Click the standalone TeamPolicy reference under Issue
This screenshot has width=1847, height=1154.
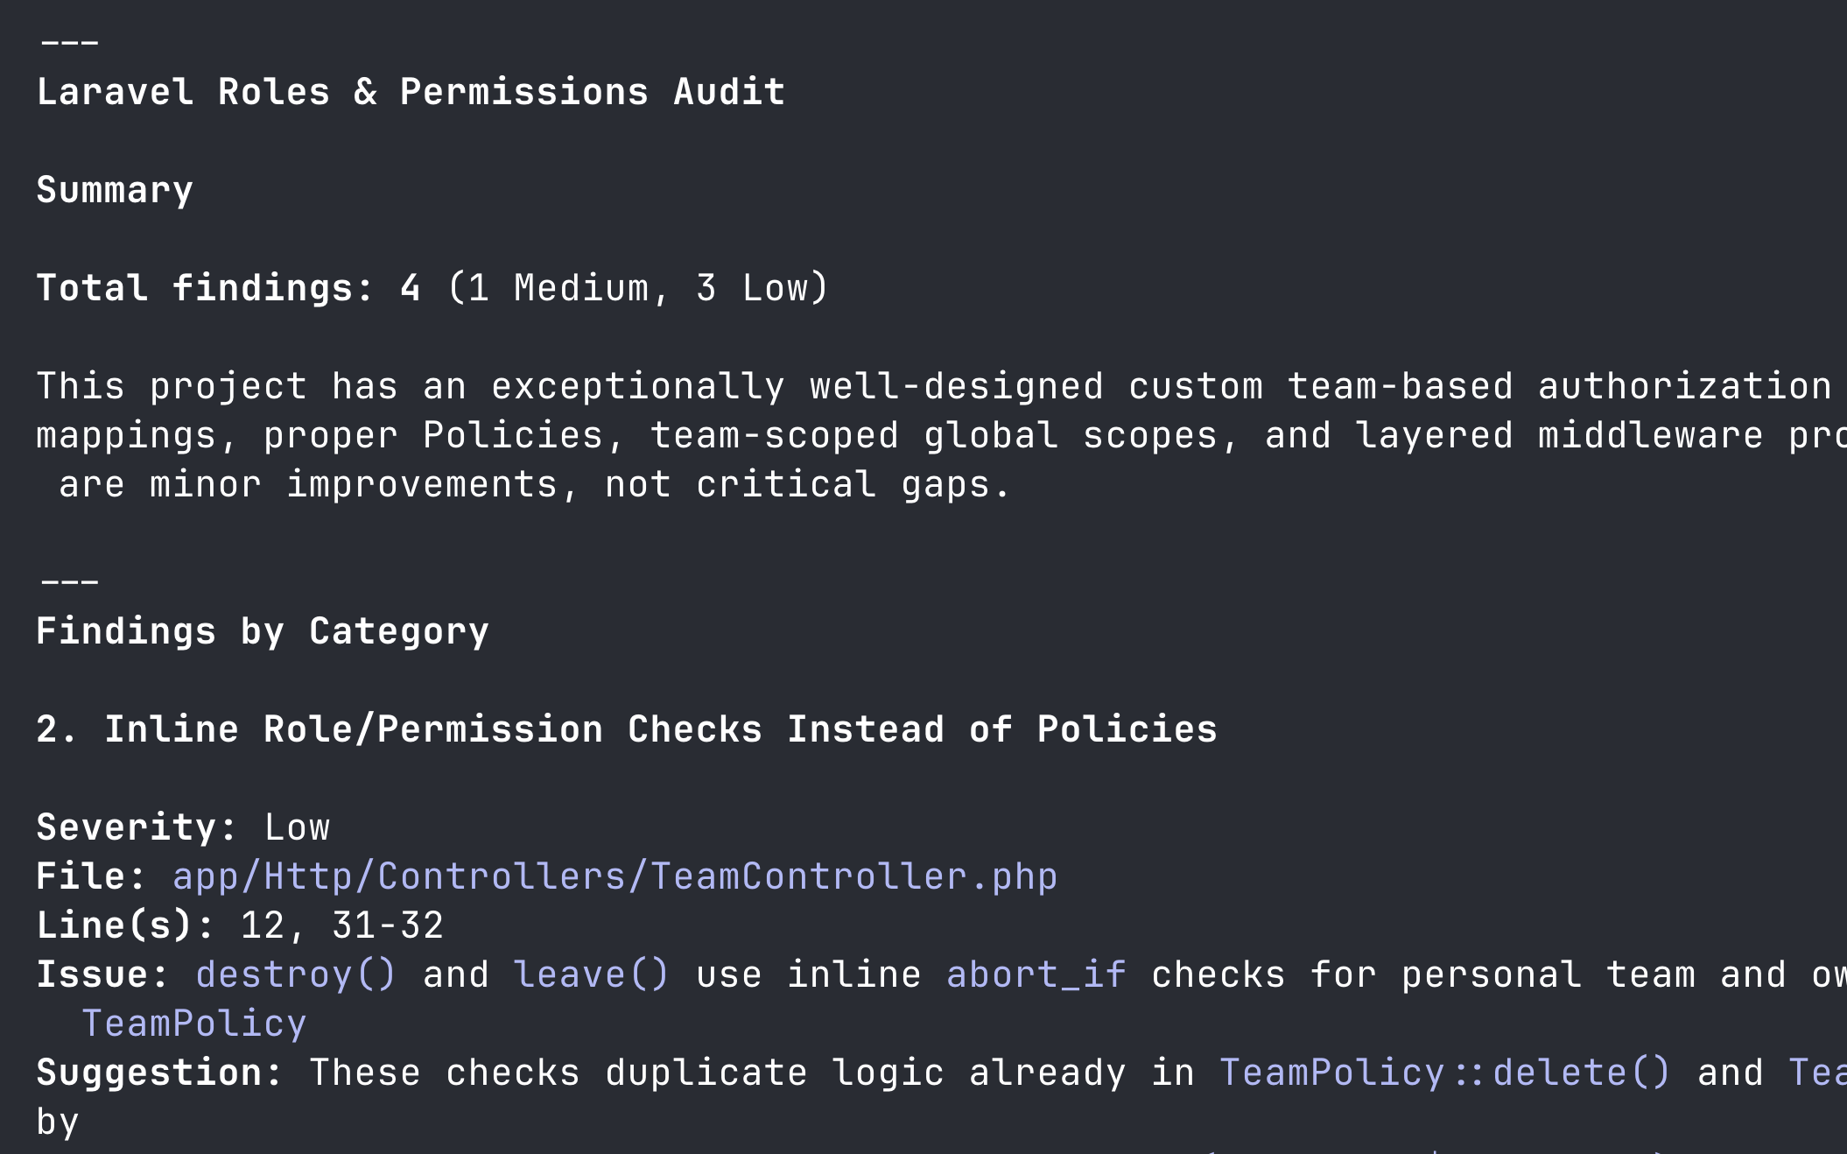[193, 1024]
